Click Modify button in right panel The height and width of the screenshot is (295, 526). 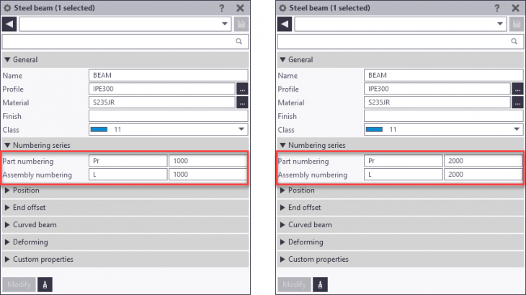click(x=294, y=285)
